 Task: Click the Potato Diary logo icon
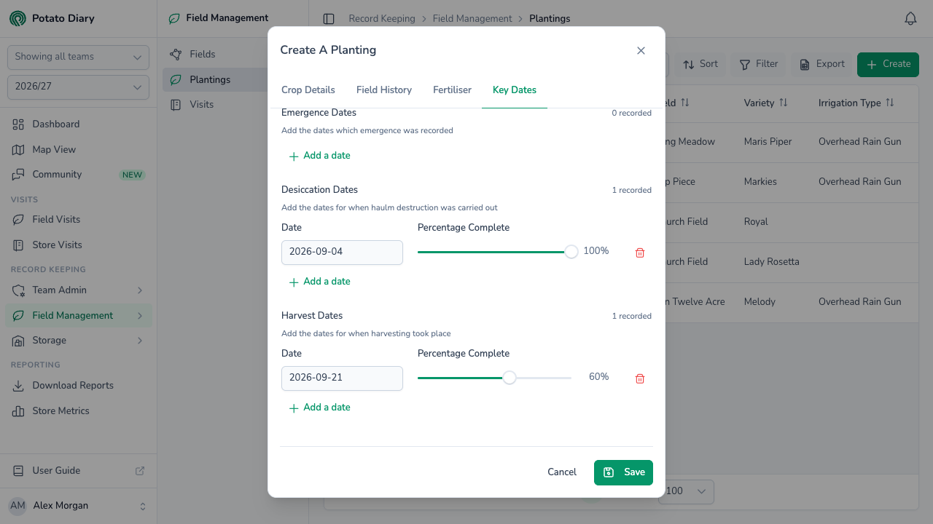click(17, 18)
